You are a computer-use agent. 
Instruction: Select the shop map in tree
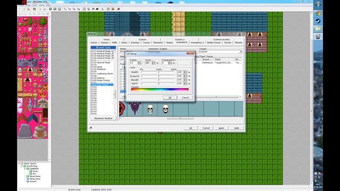pyautogui.click(x=35, y=171)
